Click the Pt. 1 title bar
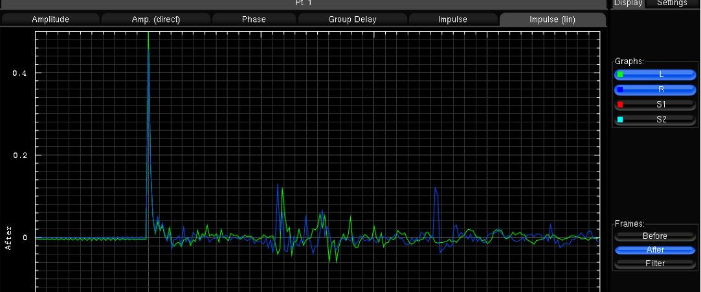This screenshot has width=701, height=292. 304,4
